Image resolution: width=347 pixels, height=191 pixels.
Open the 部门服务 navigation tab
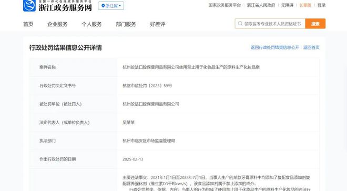click(126, 24)
